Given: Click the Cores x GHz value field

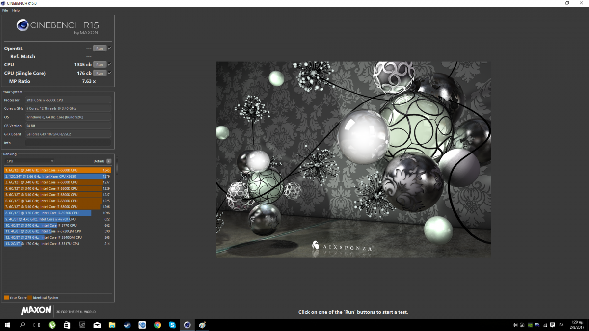Looking at the screenshot, I should point(68,108).
